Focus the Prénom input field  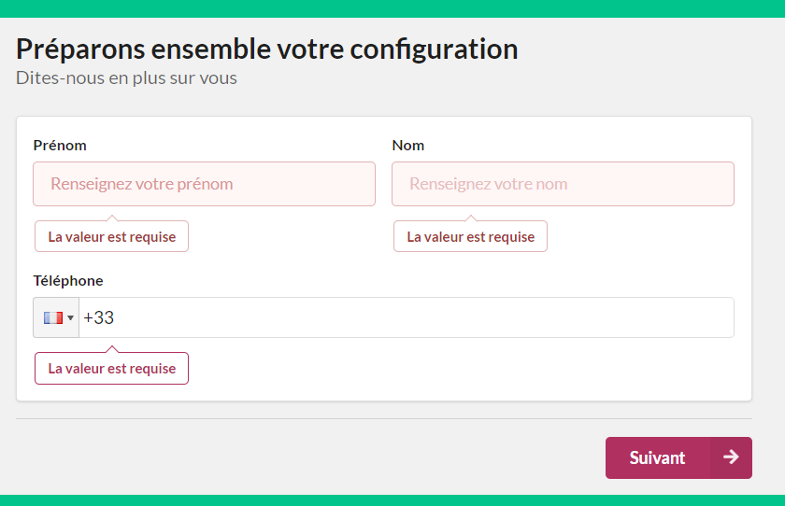pos(205,184)
